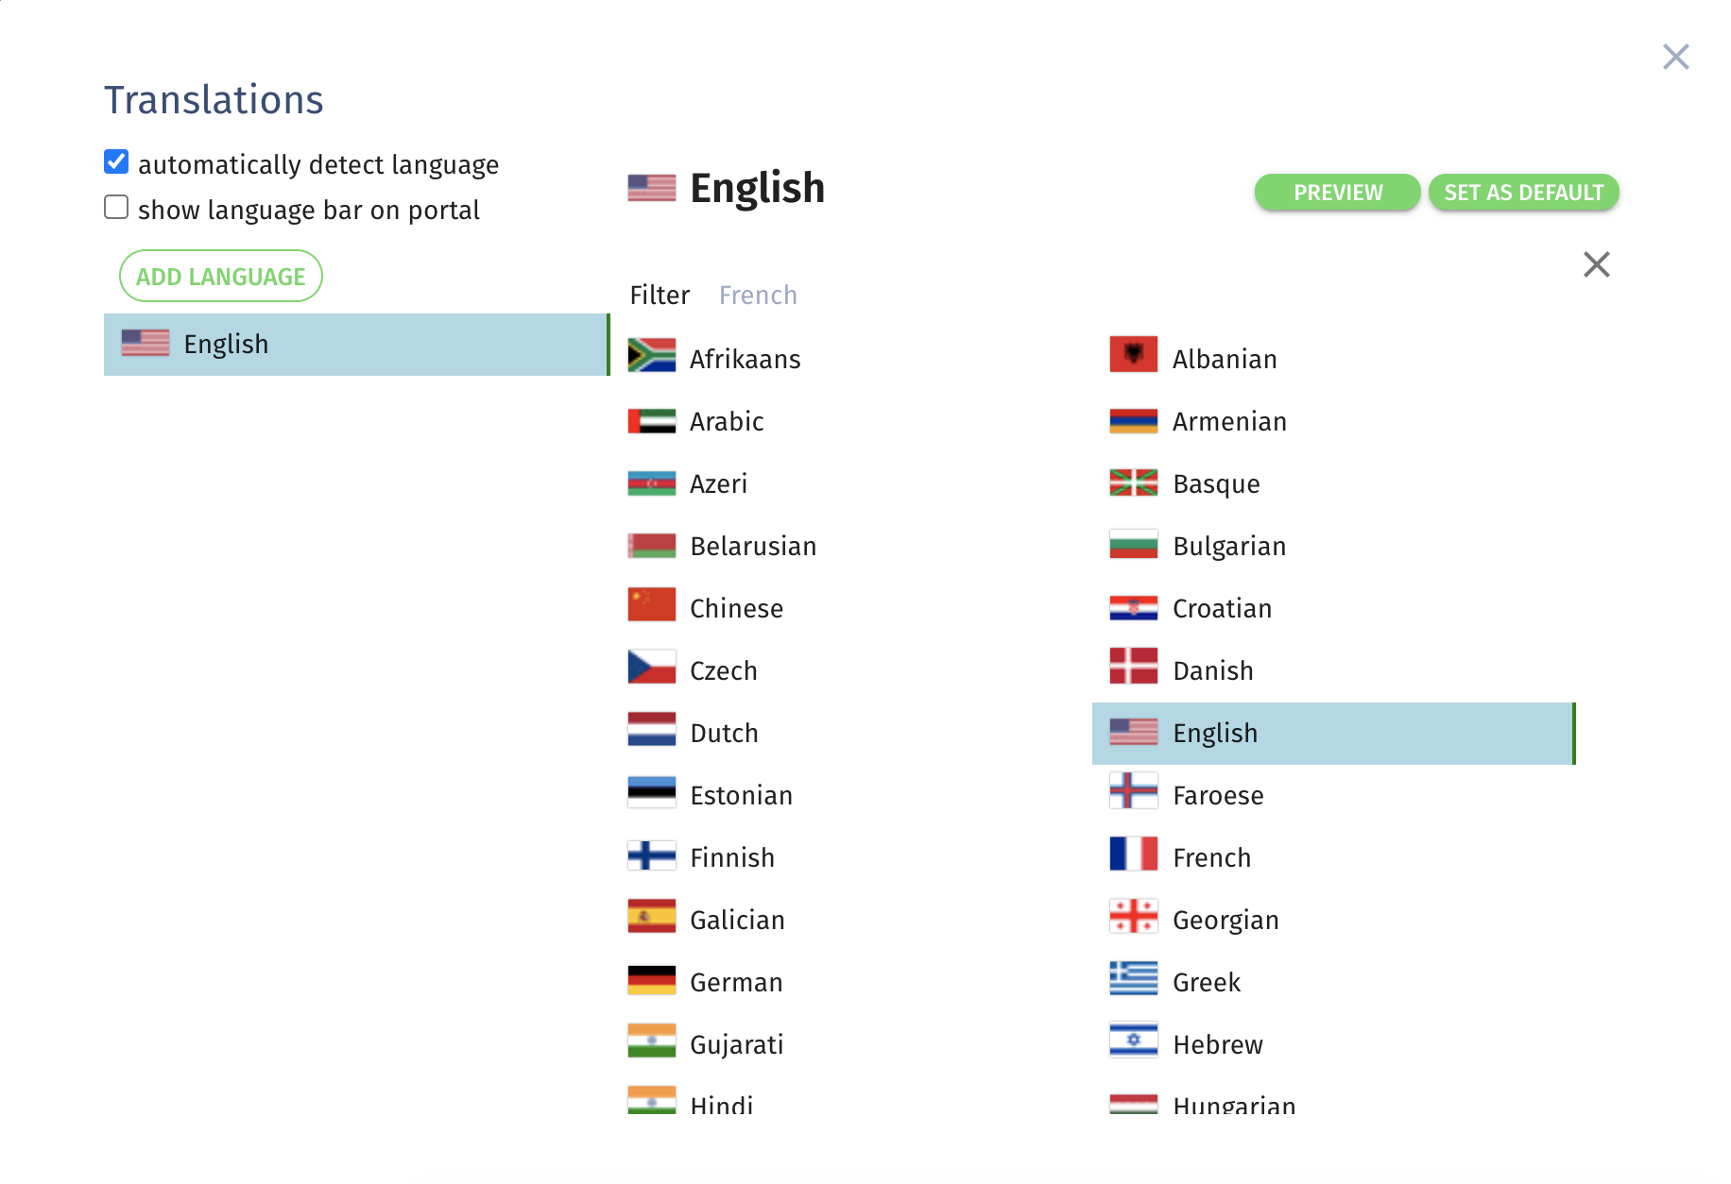Close the Translations dialog
Viewport: 1731px width, 1184px height.
point(1676,57)
